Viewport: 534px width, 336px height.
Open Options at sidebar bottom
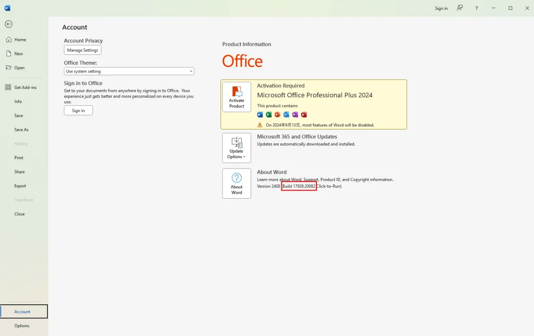[x=22, y=326]
